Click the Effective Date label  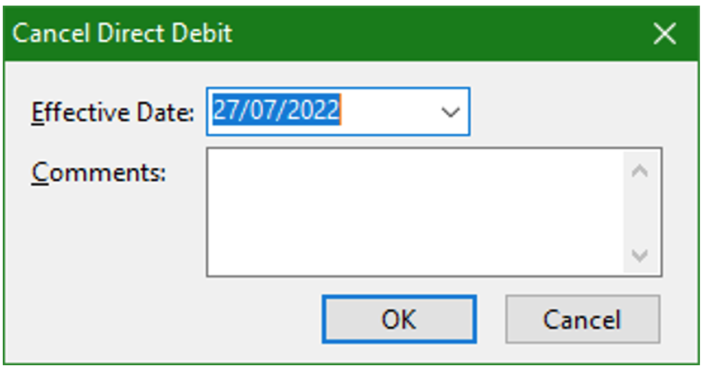(112, 112)
